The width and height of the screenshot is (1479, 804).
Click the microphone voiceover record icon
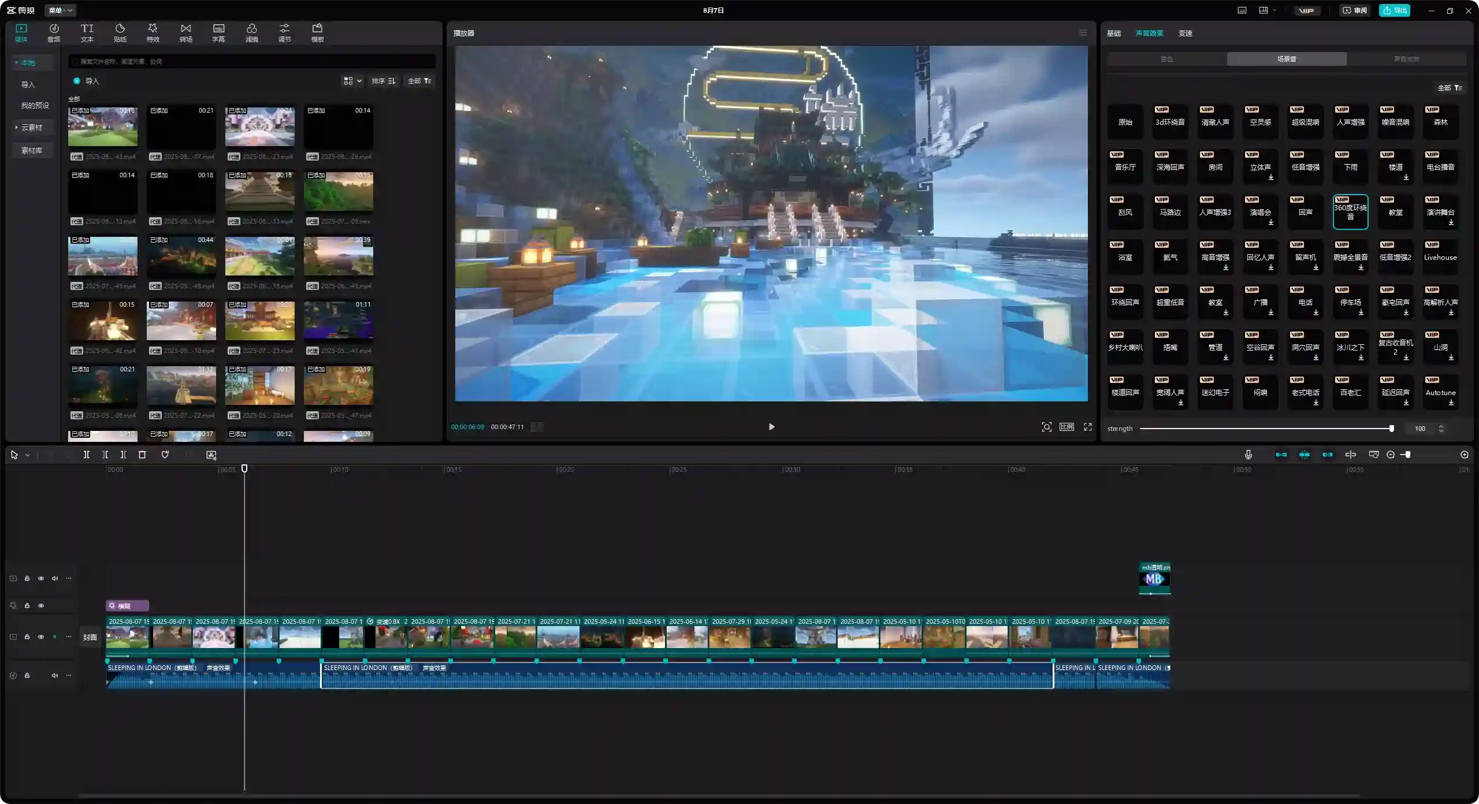pos(1248,455)
